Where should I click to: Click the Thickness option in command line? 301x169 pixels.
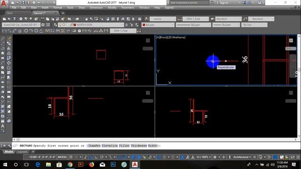[139, 146]
